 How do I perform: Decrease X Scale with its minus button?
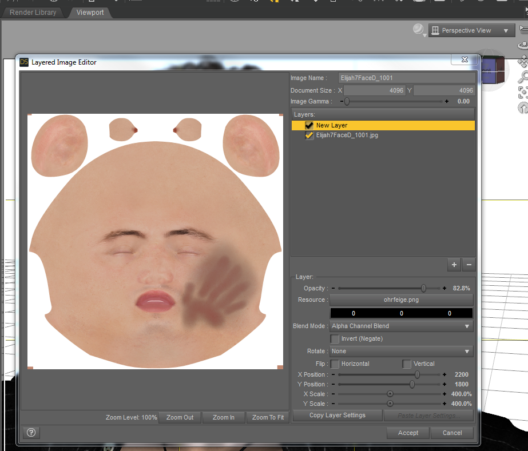coord(334,394)
